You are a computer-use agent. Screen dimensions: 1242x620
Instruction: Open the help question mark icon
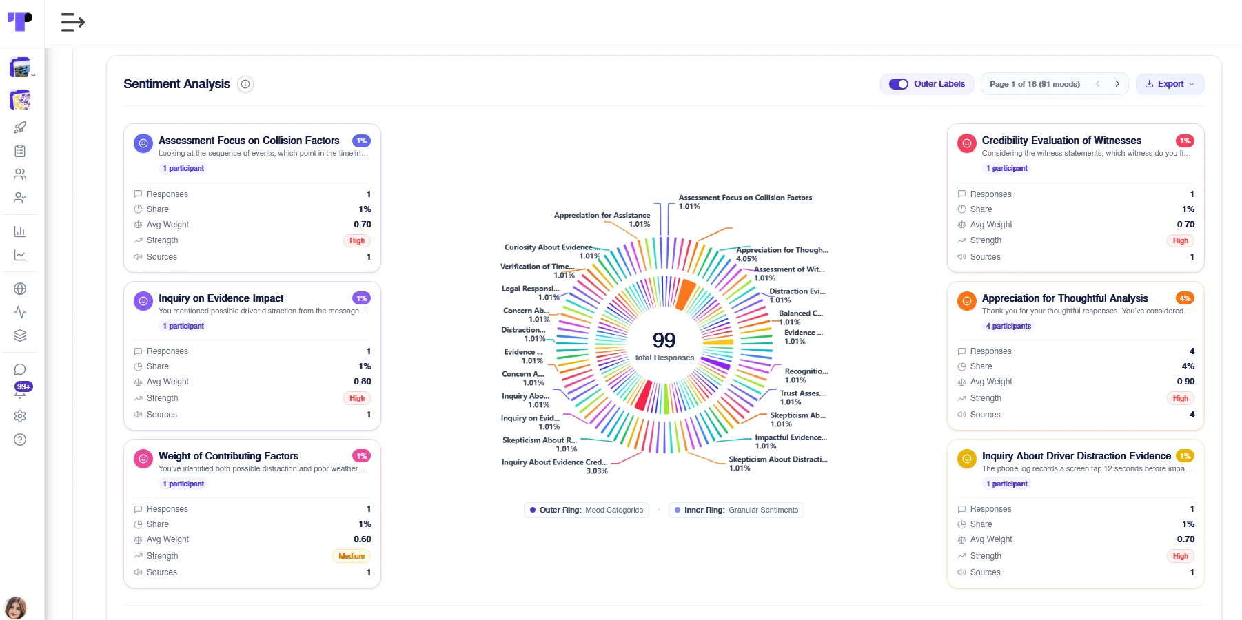pos(20,440)
